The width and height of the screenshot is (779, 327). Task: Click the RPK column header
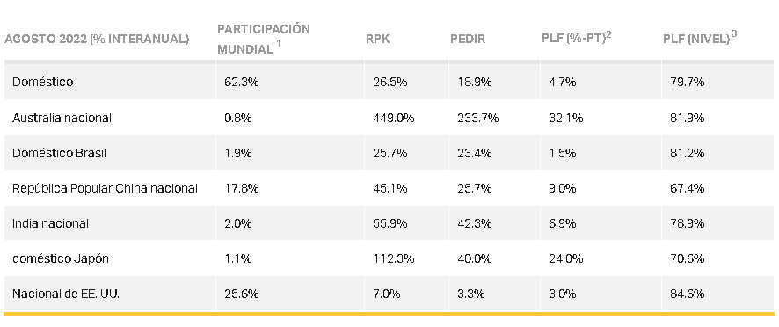point(377,40)
